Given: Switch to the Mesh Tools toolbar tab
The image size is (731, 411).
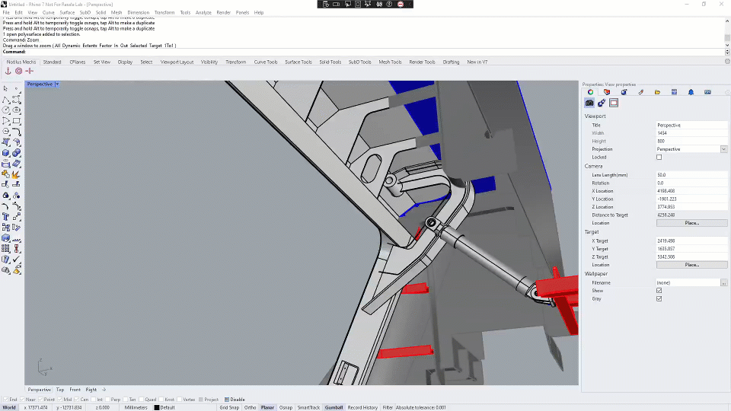Looking at the screenshot, I should (390, 62).
